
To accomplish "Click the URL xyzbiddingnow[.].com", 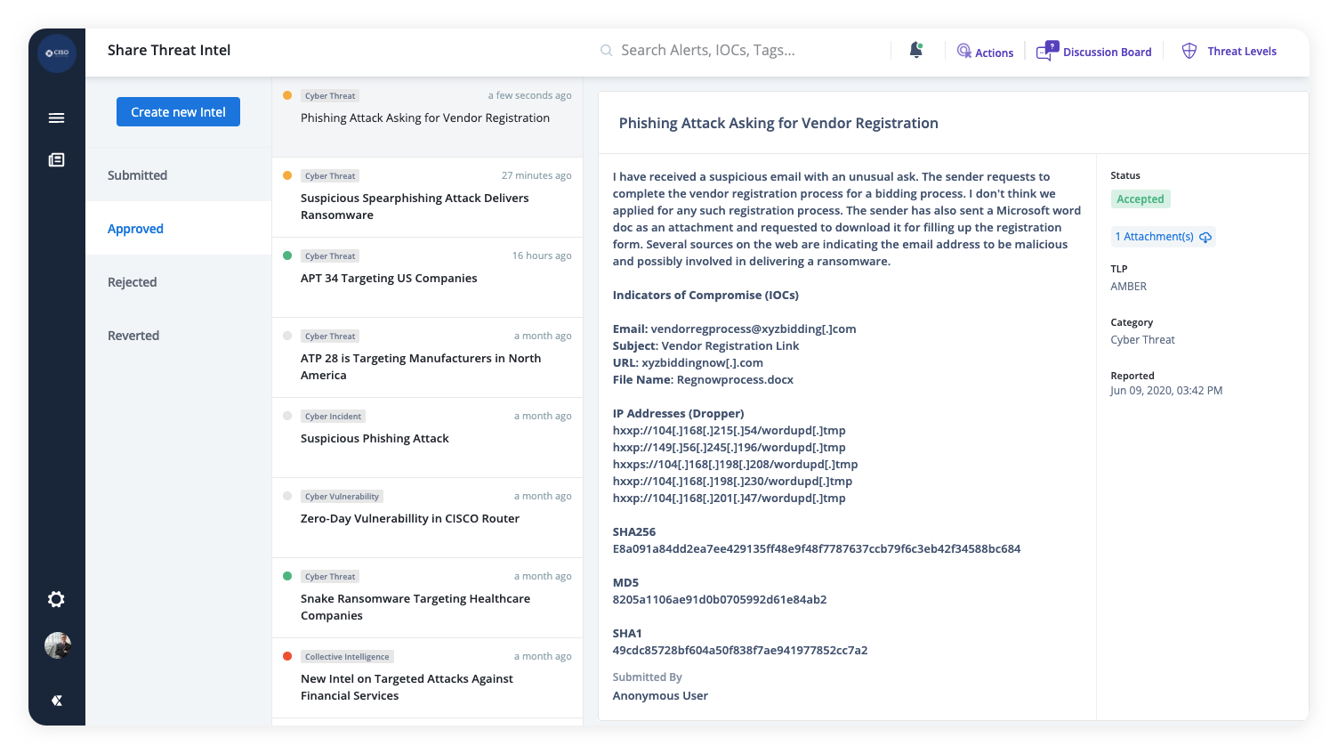I will 703,363.
